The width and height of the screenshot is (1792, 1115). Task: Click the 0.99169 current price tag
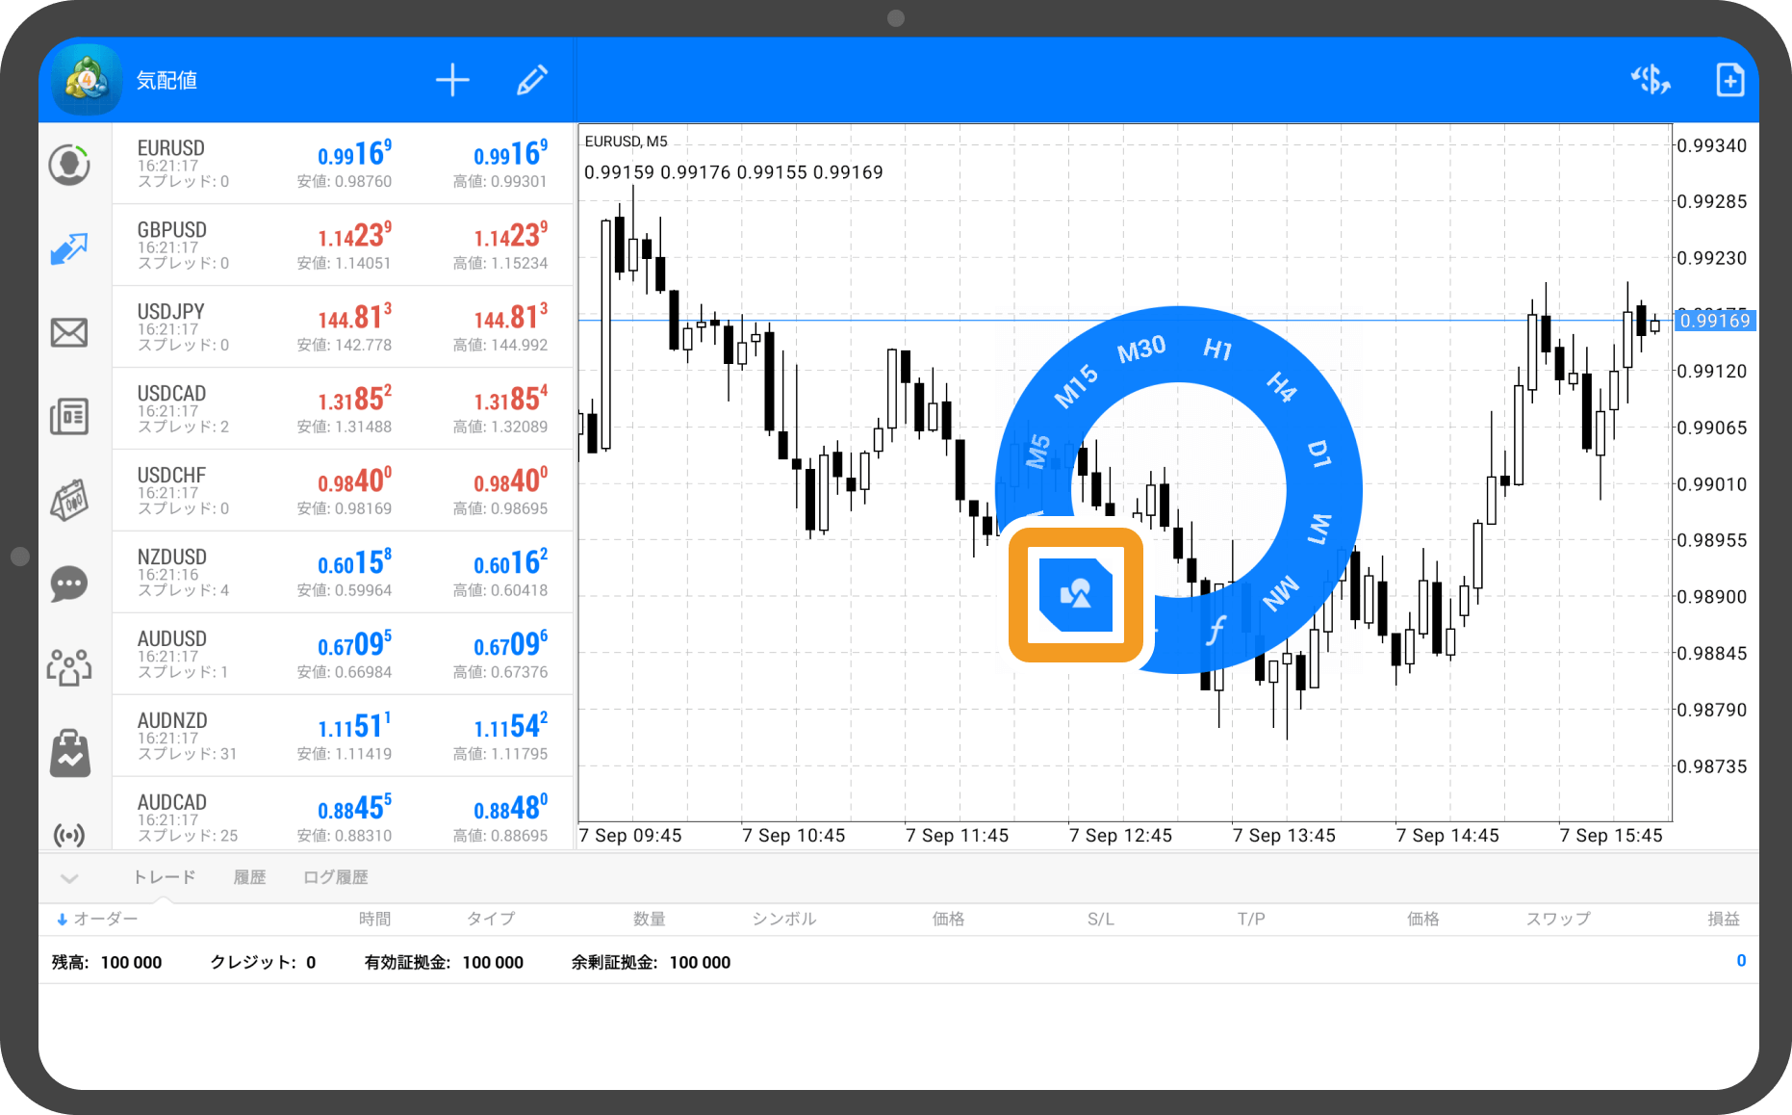point(1715,321)
